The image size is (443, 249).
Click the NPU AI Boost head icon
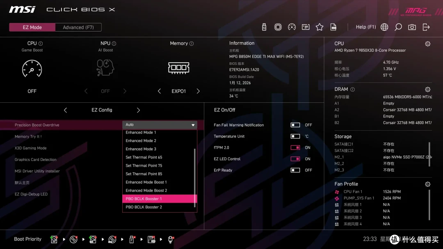pyautogui.click(x=105, y=68)
